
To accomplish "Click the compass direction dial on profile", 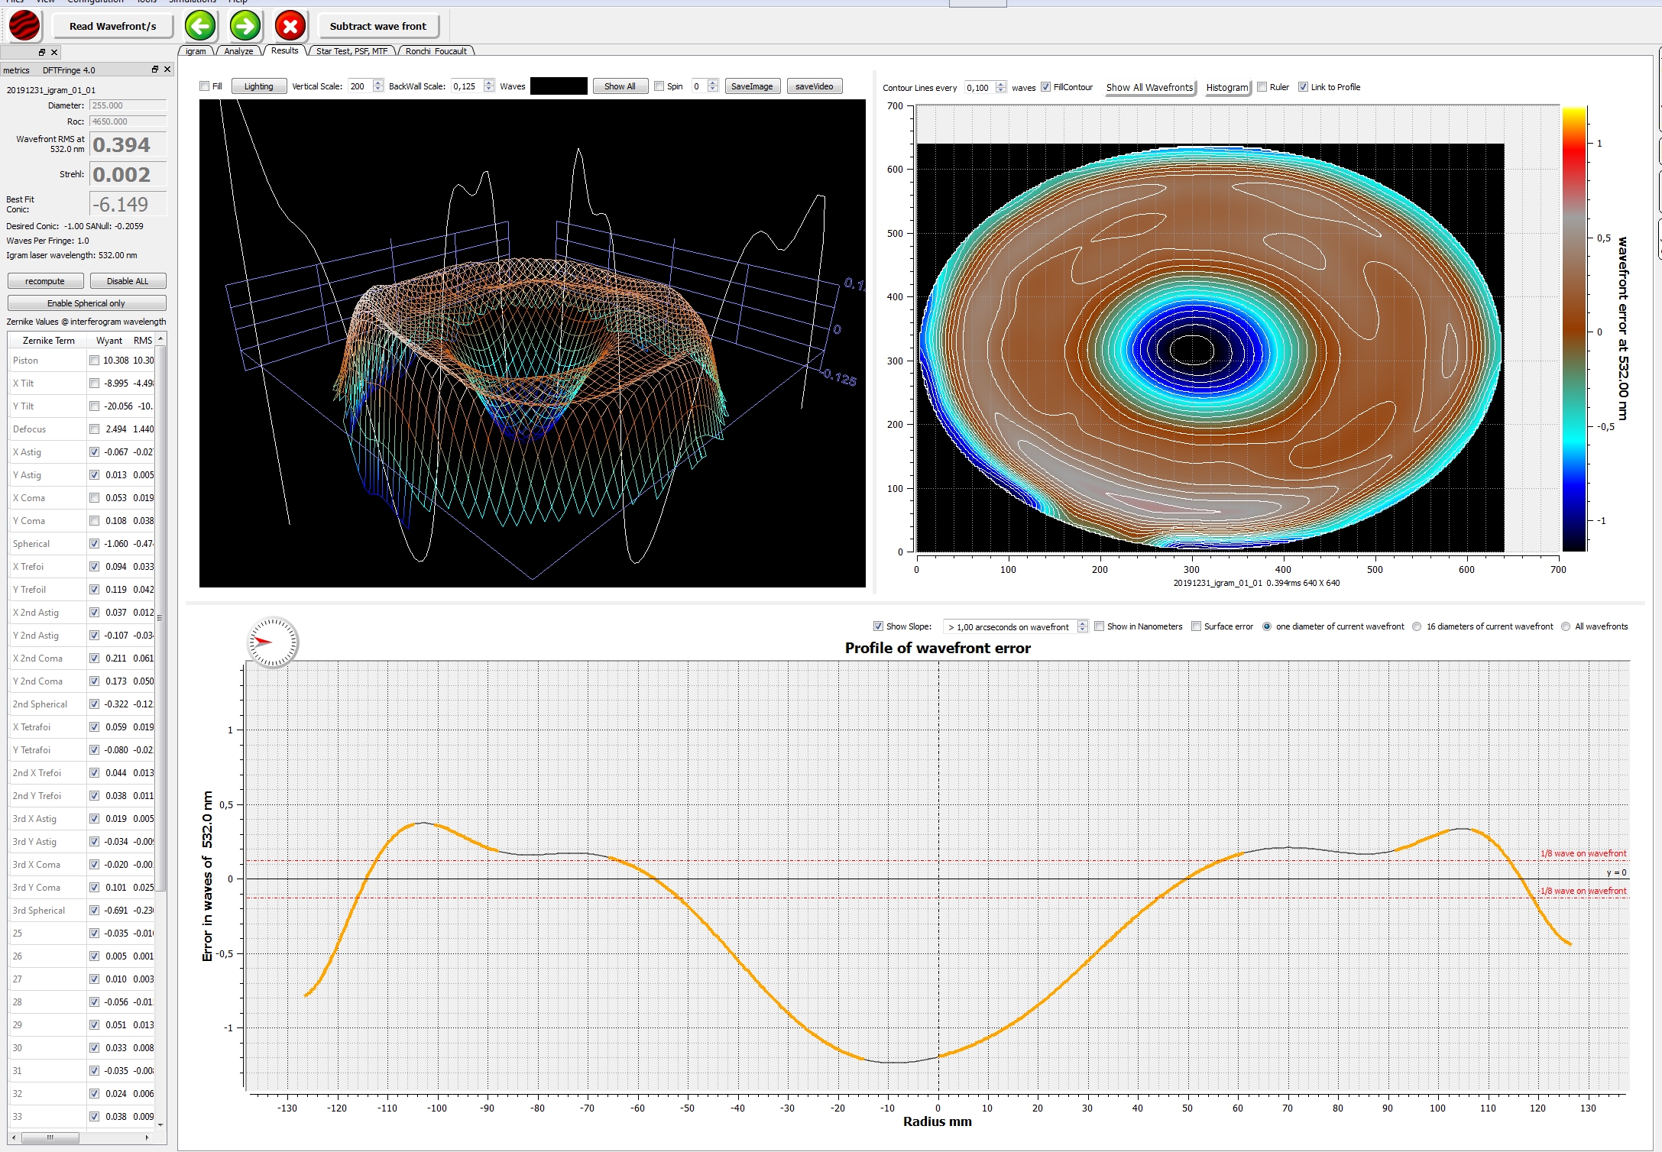I will click(x=273, y=642).
